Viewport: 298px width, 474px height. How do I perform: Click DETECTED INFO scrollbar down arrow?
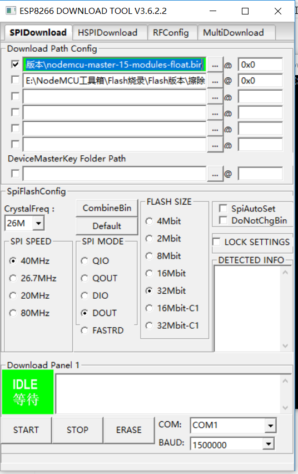tap(285, 345)
